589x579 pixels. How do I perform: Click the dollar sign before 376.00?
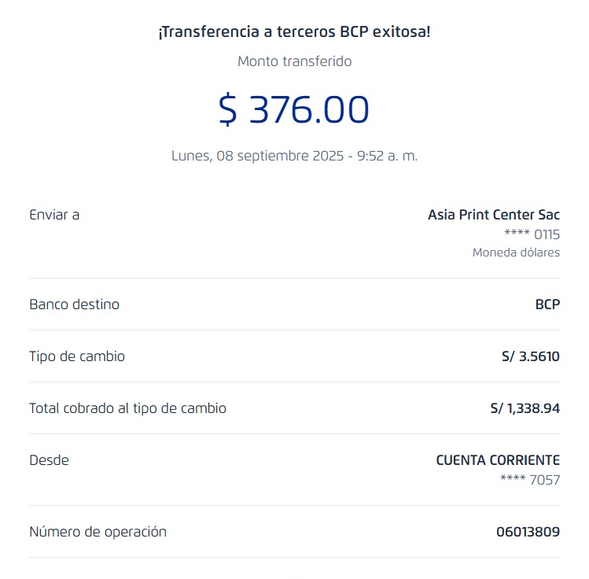click(227, 109)
